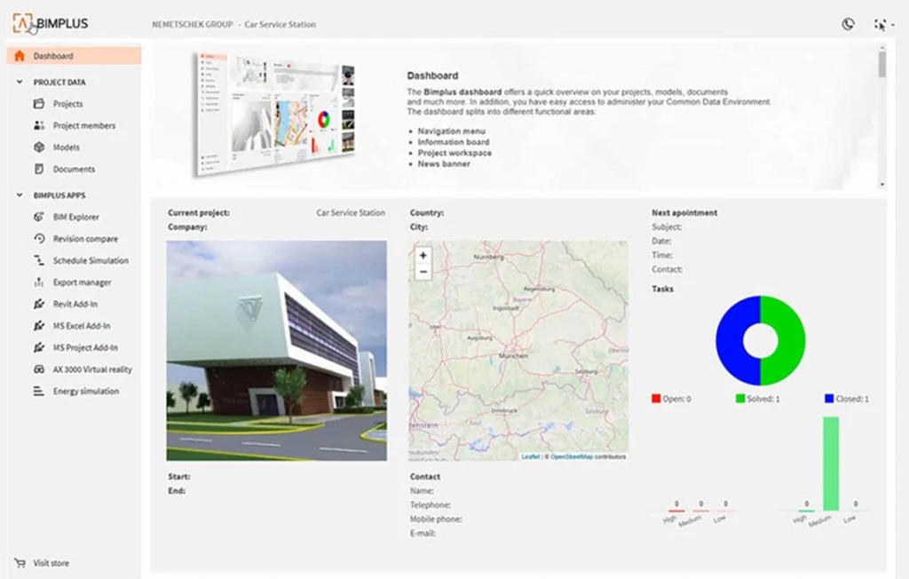The height and width of the screenshot is (579, 909).
Task: Click the AX 3000 Virtual reality icon
Action: 39,369
